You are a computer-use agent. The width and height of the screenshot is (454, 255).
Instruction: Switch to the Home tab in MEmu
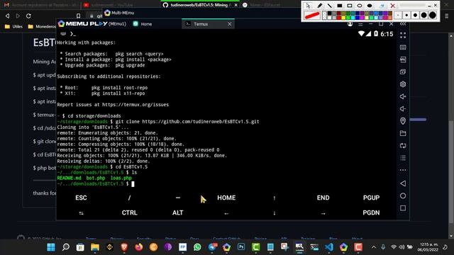coord(143,24)
